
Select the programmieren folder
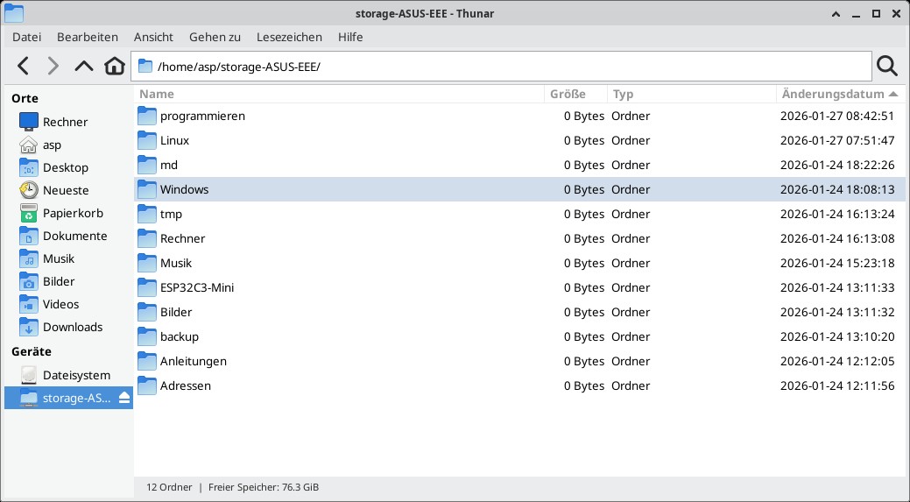tap(202, 116)
